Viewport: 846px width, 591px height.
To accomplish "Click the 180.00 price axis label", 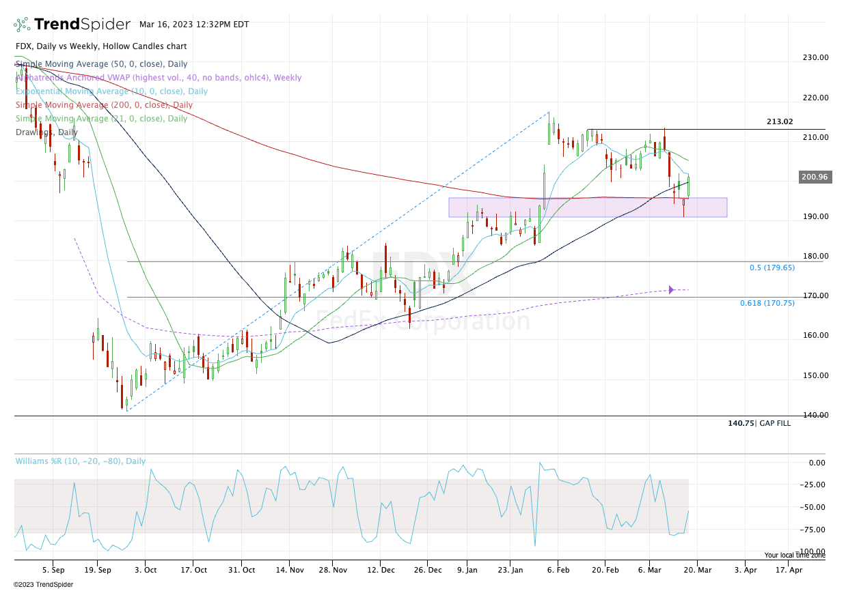I will coord(815,256).
